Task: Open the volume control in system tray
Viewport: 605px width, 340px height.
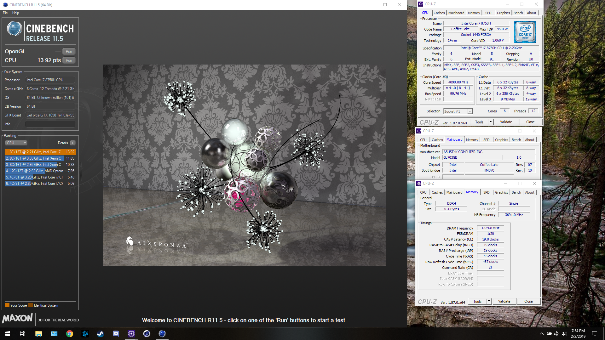Action: pos(564,334)
